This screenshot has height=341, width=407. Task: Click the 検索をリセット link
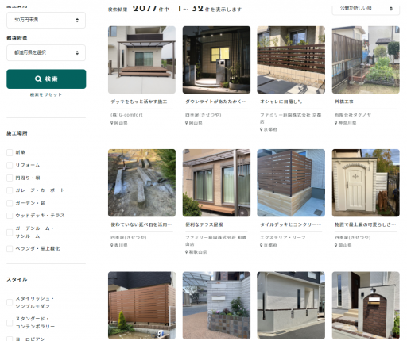tap(46, 94)
